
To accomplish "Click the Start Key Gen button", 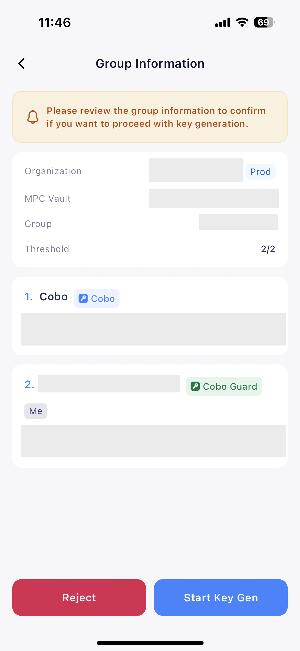I will click(221, 597).
